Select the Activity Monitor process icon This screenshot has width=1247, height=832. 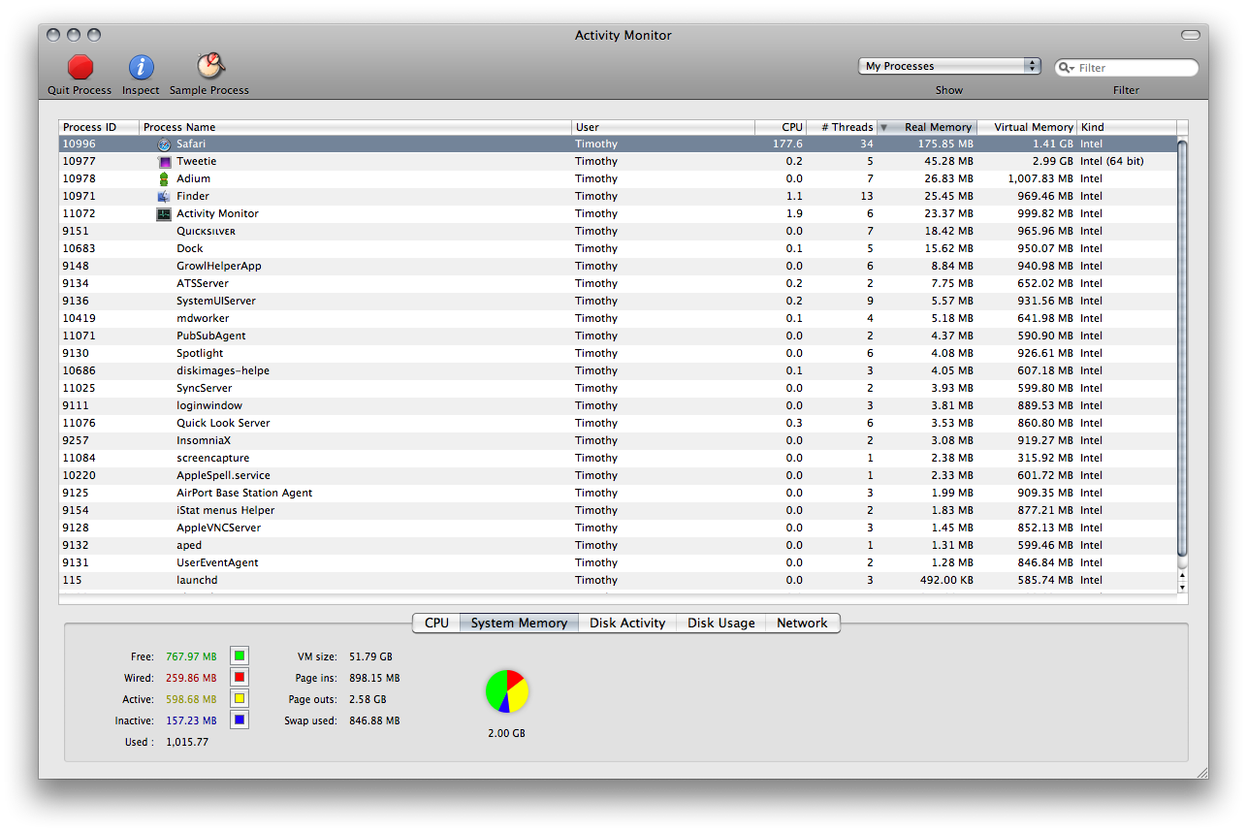point(164,213)
